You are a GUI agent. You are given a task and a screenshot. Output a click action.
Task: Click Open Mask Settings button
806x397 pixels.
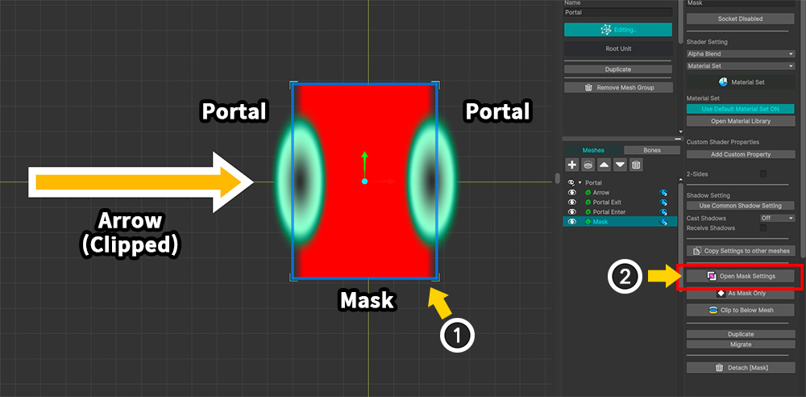[x=740, y=276]
